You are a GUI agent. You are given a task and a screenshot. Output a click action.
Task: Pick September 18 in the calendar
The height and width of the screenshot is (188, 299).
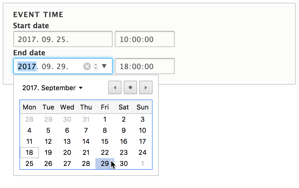[29, 153]
